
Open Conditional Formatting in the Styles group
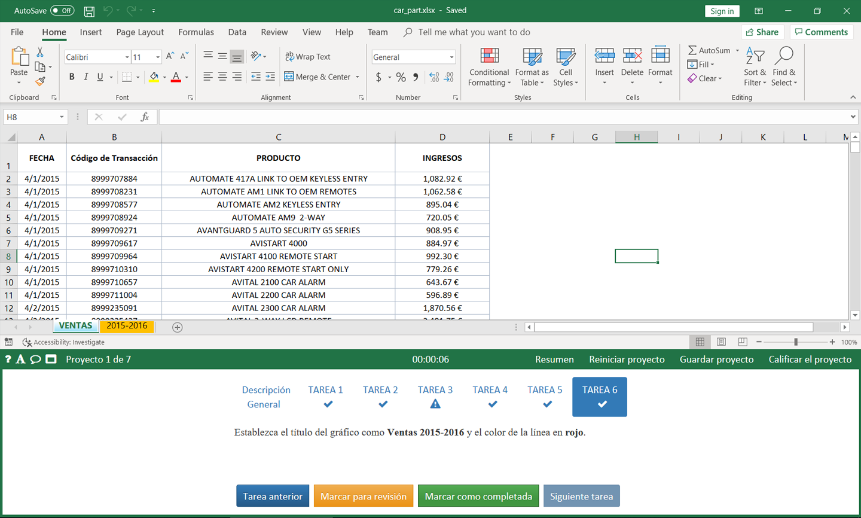coord(489,67)
